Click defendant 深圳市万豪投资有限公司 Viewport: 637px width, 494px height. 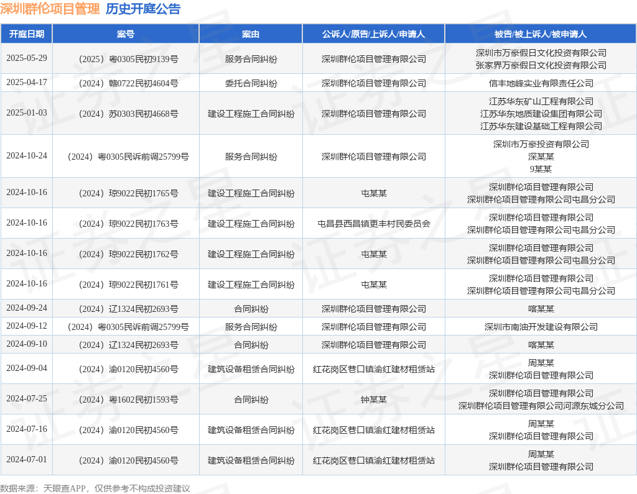click(x=541, y=144)
